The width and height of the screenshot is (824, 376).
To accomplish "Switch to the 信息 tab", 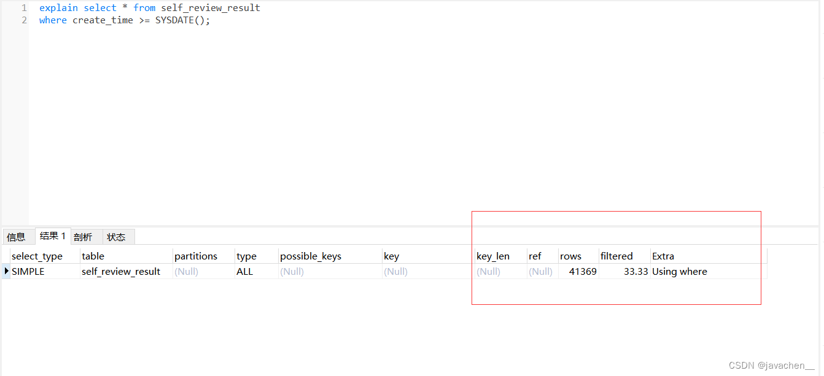I will [18, 236].
